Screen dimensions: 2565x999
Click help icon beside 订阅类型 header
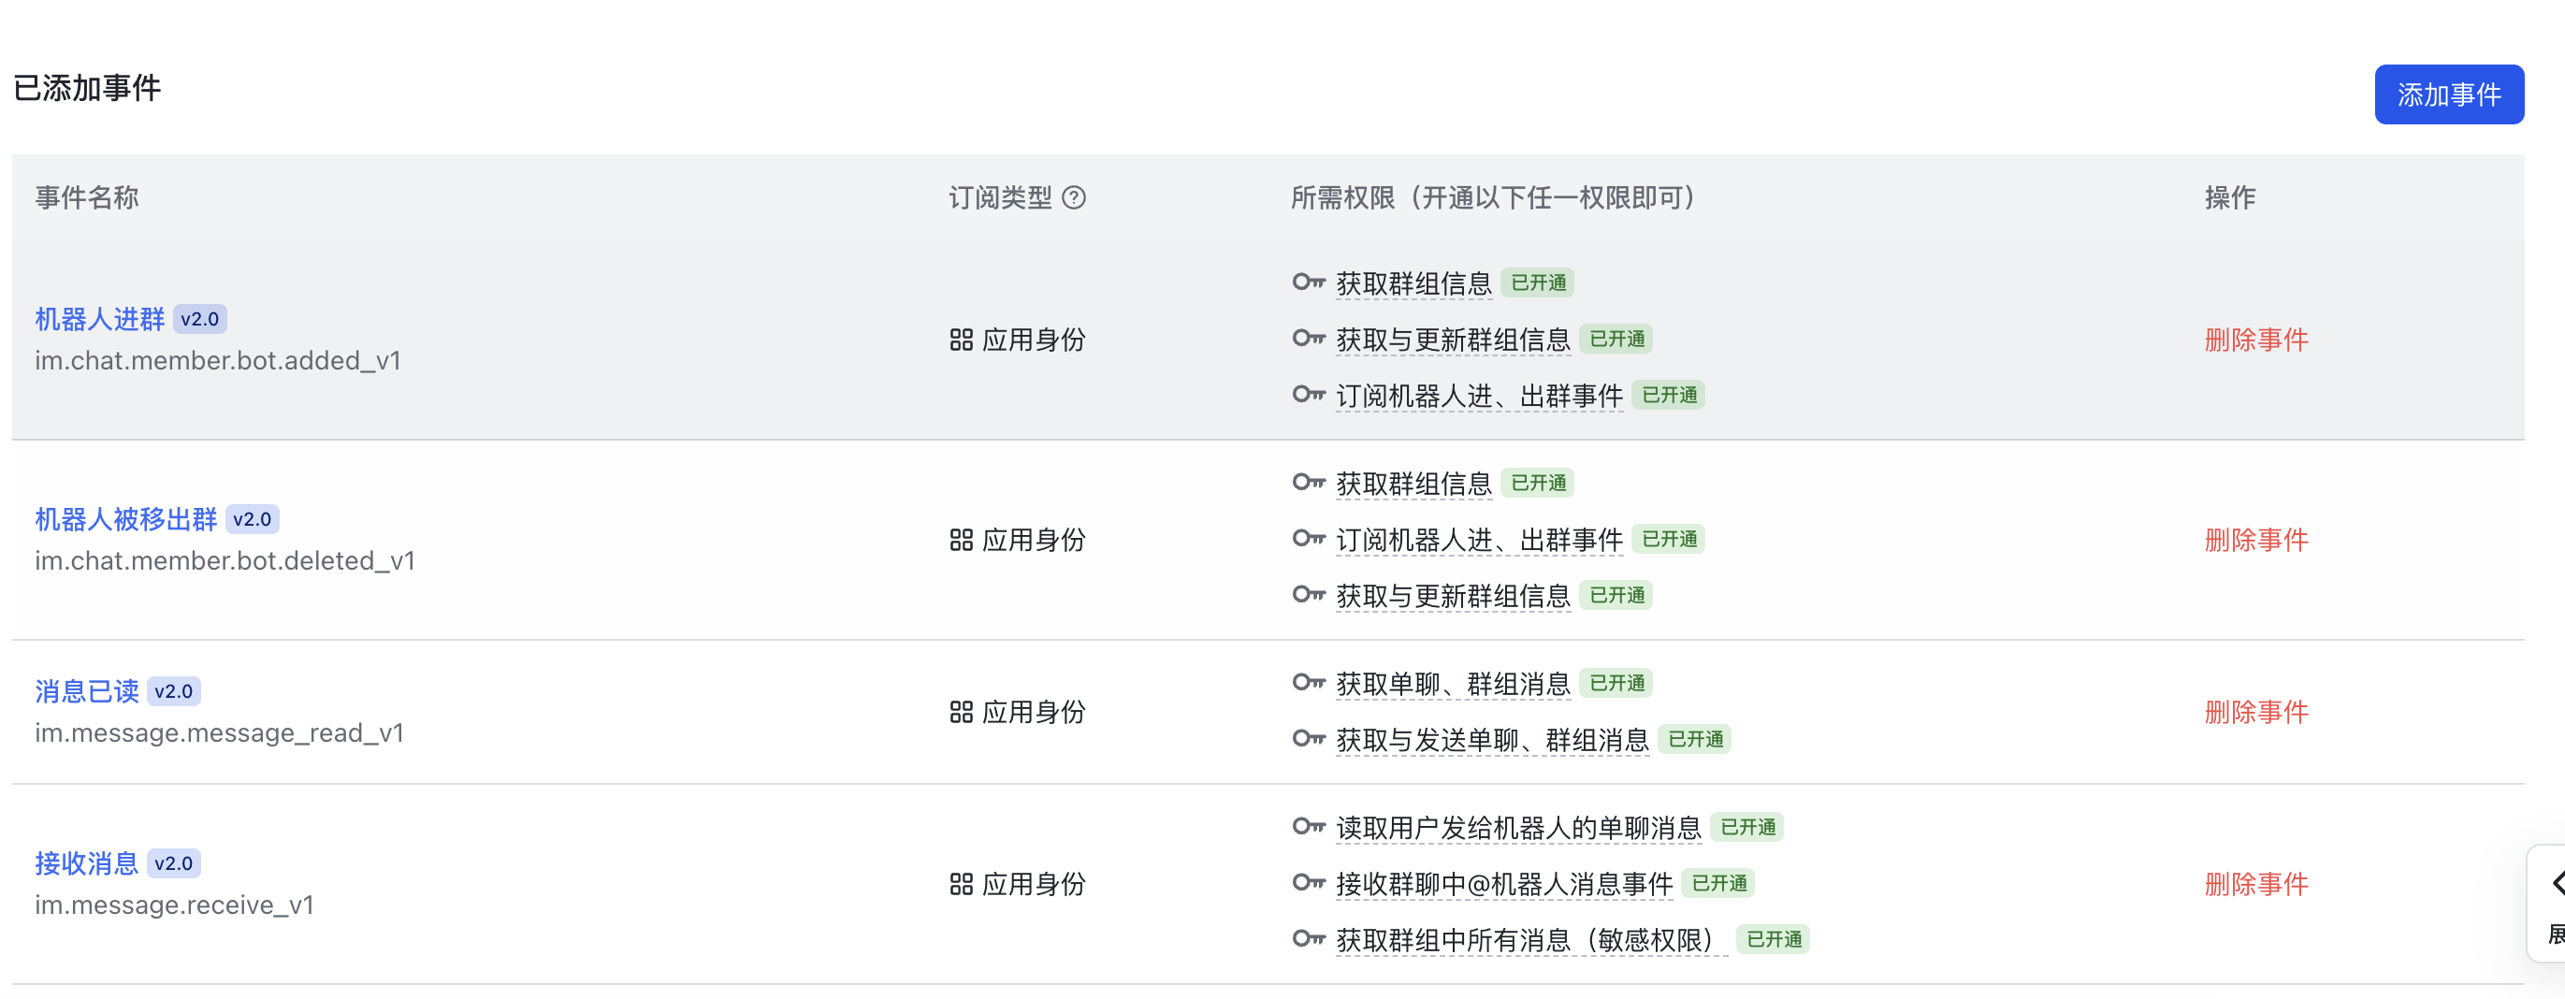tap(1073, 197)
